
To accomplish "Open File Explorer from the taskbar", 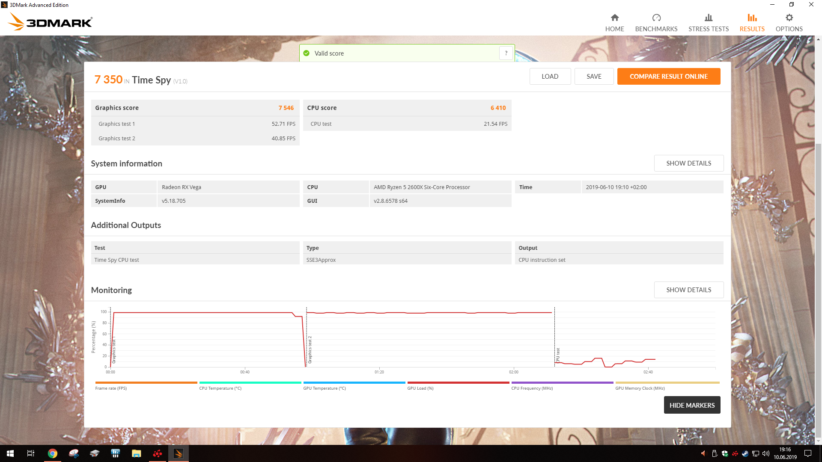I will (x=136, y=453).
